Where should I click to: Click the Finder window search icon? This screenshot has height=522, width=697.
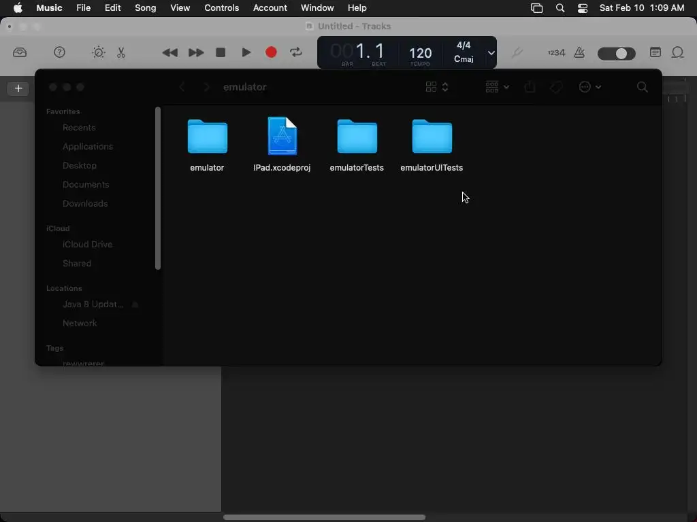click(x=642, y=87)
